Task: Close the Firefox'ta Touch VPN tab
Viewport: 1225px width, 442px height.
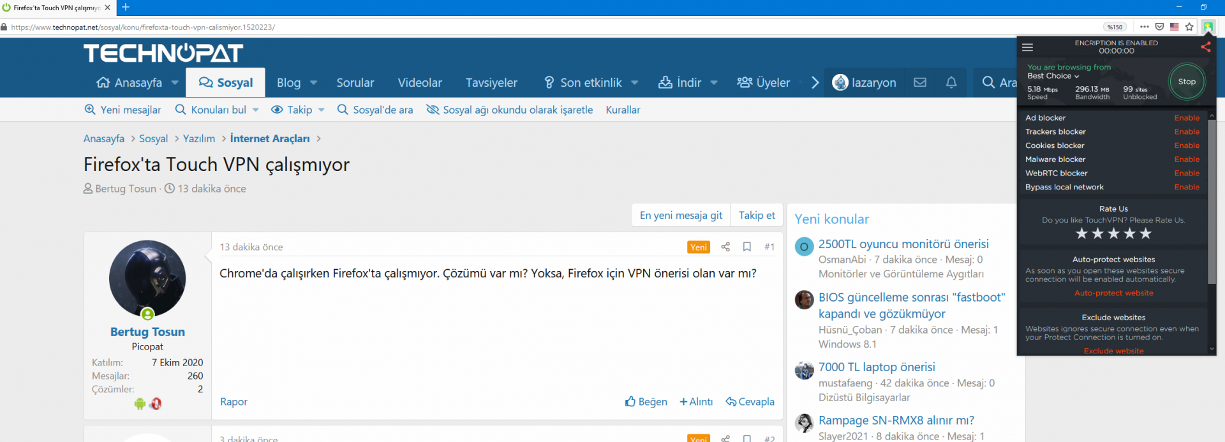Action: click(x=107, y=8)
